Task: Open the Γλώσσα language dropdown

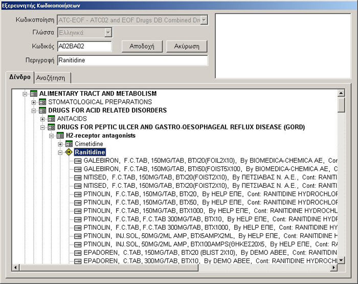Action: point(108,32)
